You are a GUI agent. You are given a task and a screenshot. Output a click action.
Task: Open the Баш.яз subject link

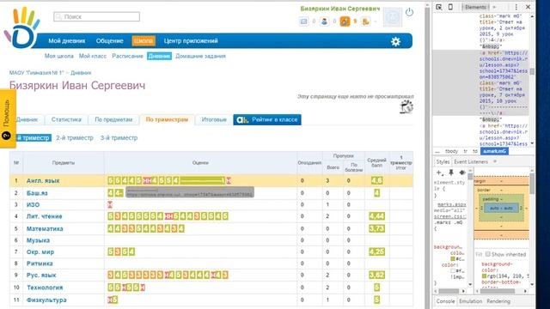pos(37,193)
